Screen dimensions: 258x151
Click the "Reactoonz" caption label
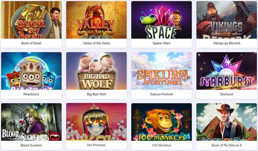(31, 94)
